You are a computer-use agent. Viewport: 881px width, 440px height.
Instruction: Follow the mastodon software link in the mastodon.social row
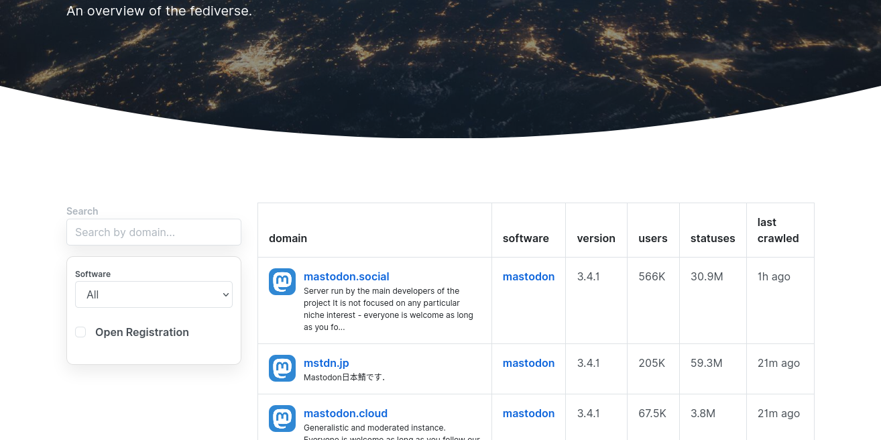coord(528,276)
